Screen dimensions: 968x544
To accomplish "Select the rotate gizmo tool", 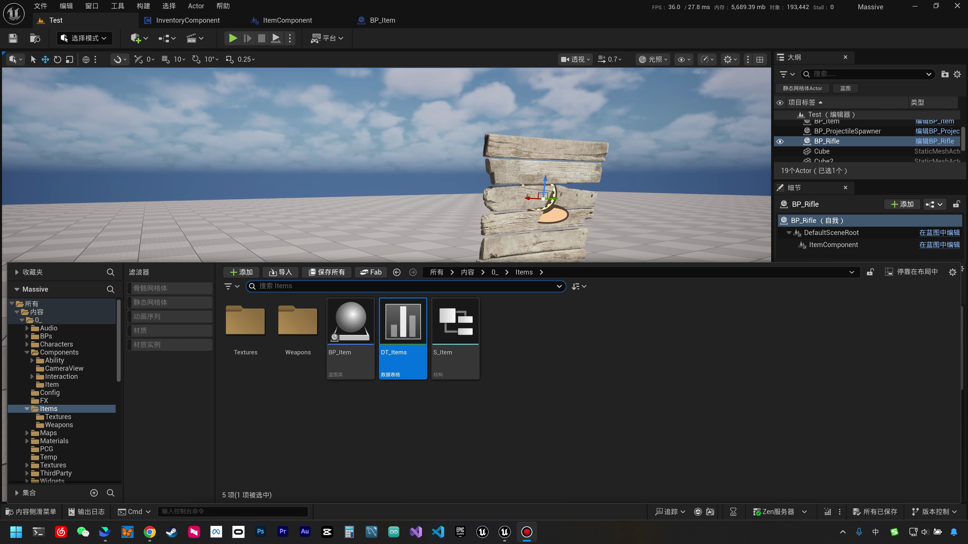I will click(x=57, y=59).
